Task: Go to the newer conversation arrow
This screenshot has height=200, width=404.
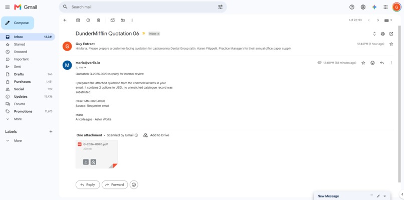Action: [x=369, y=20]
